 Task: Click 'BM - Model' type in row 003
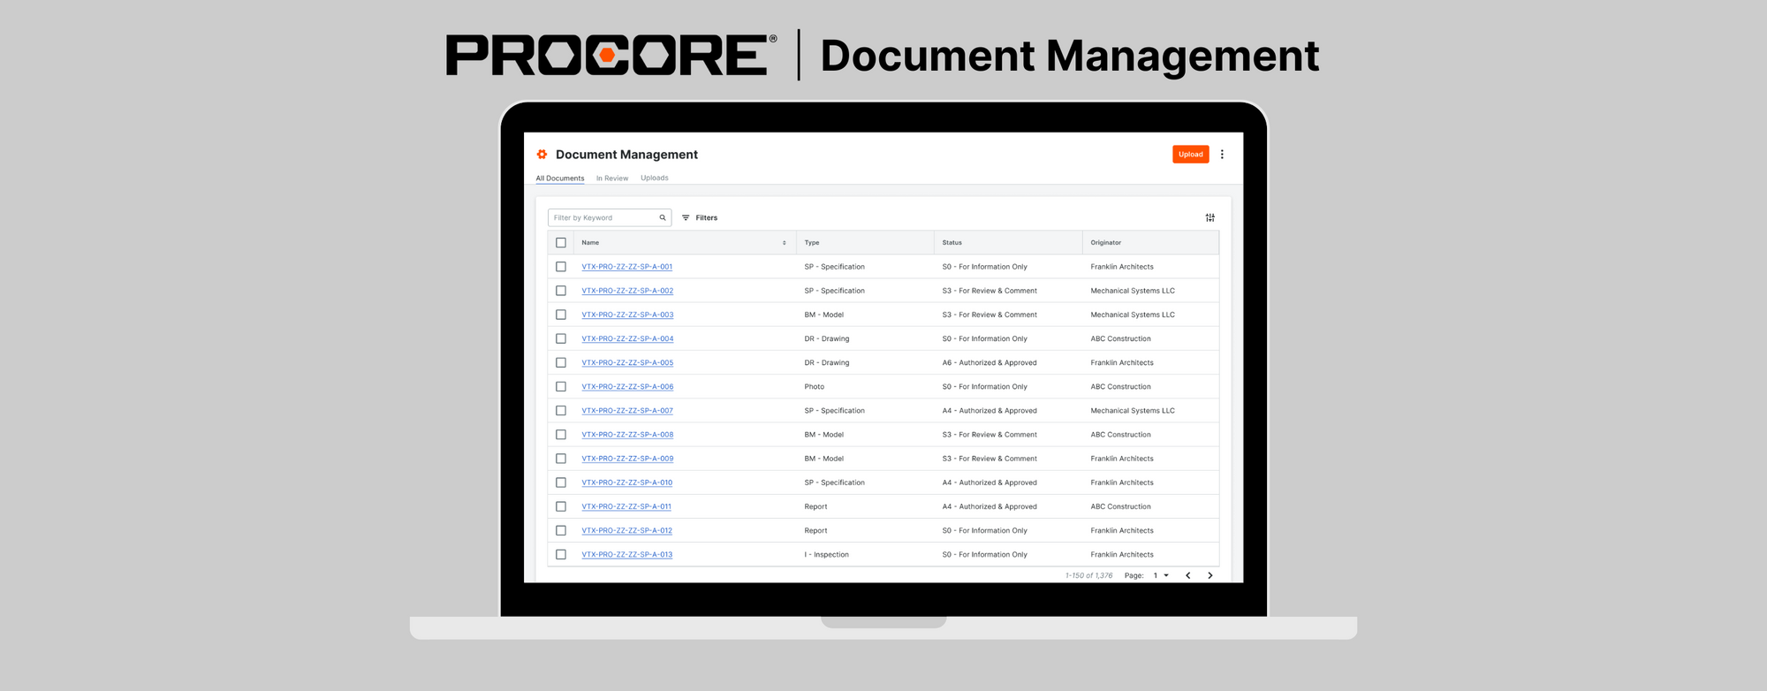(823, 315)
